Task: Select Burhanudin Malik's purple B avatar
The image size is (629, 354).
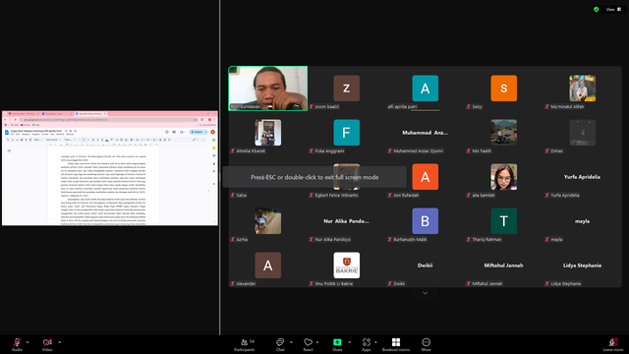Action: tap(426, 220)
